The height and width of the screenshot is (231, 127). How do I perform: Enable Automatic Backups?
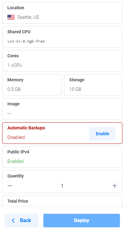pyautogui.click(x=102, y=134)
